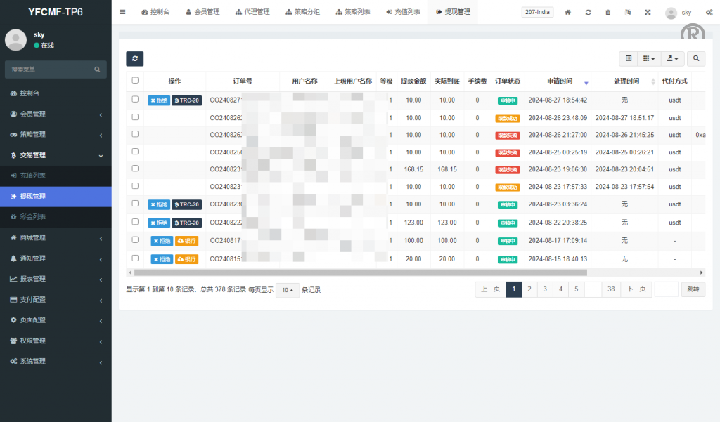Check the select-all checkbox in table header
This screenshot has height=422, width=720.
click(135, 81)
